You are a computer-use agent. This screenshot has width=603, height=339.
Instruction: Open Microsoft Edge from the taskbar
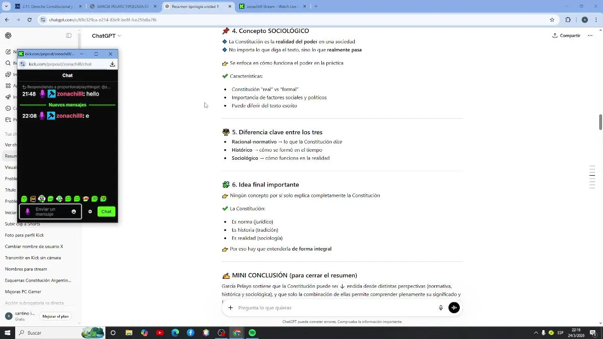pos(175,333)
